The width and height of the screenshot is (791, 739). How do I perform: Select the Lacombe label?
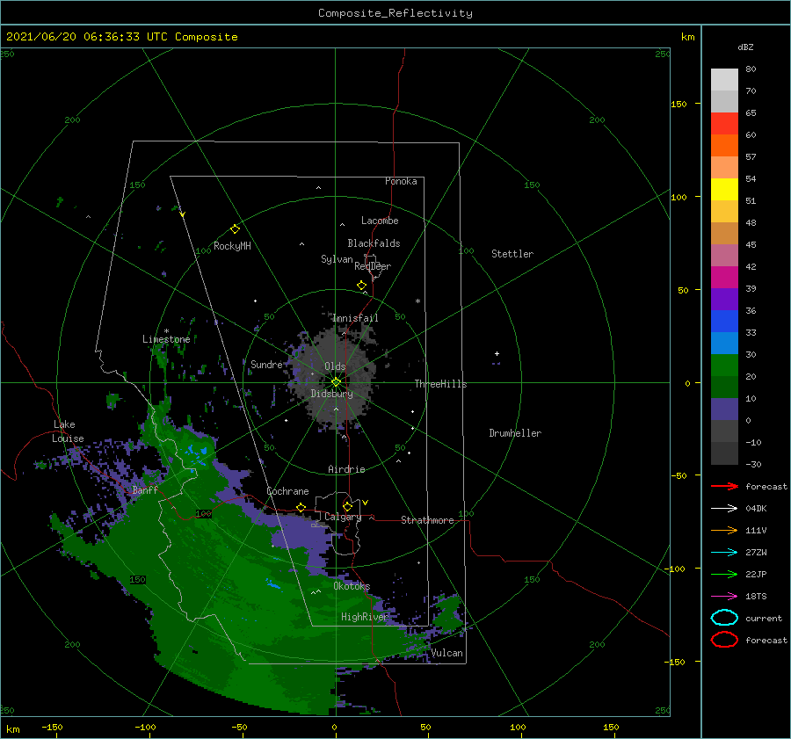tap(380, 221)
